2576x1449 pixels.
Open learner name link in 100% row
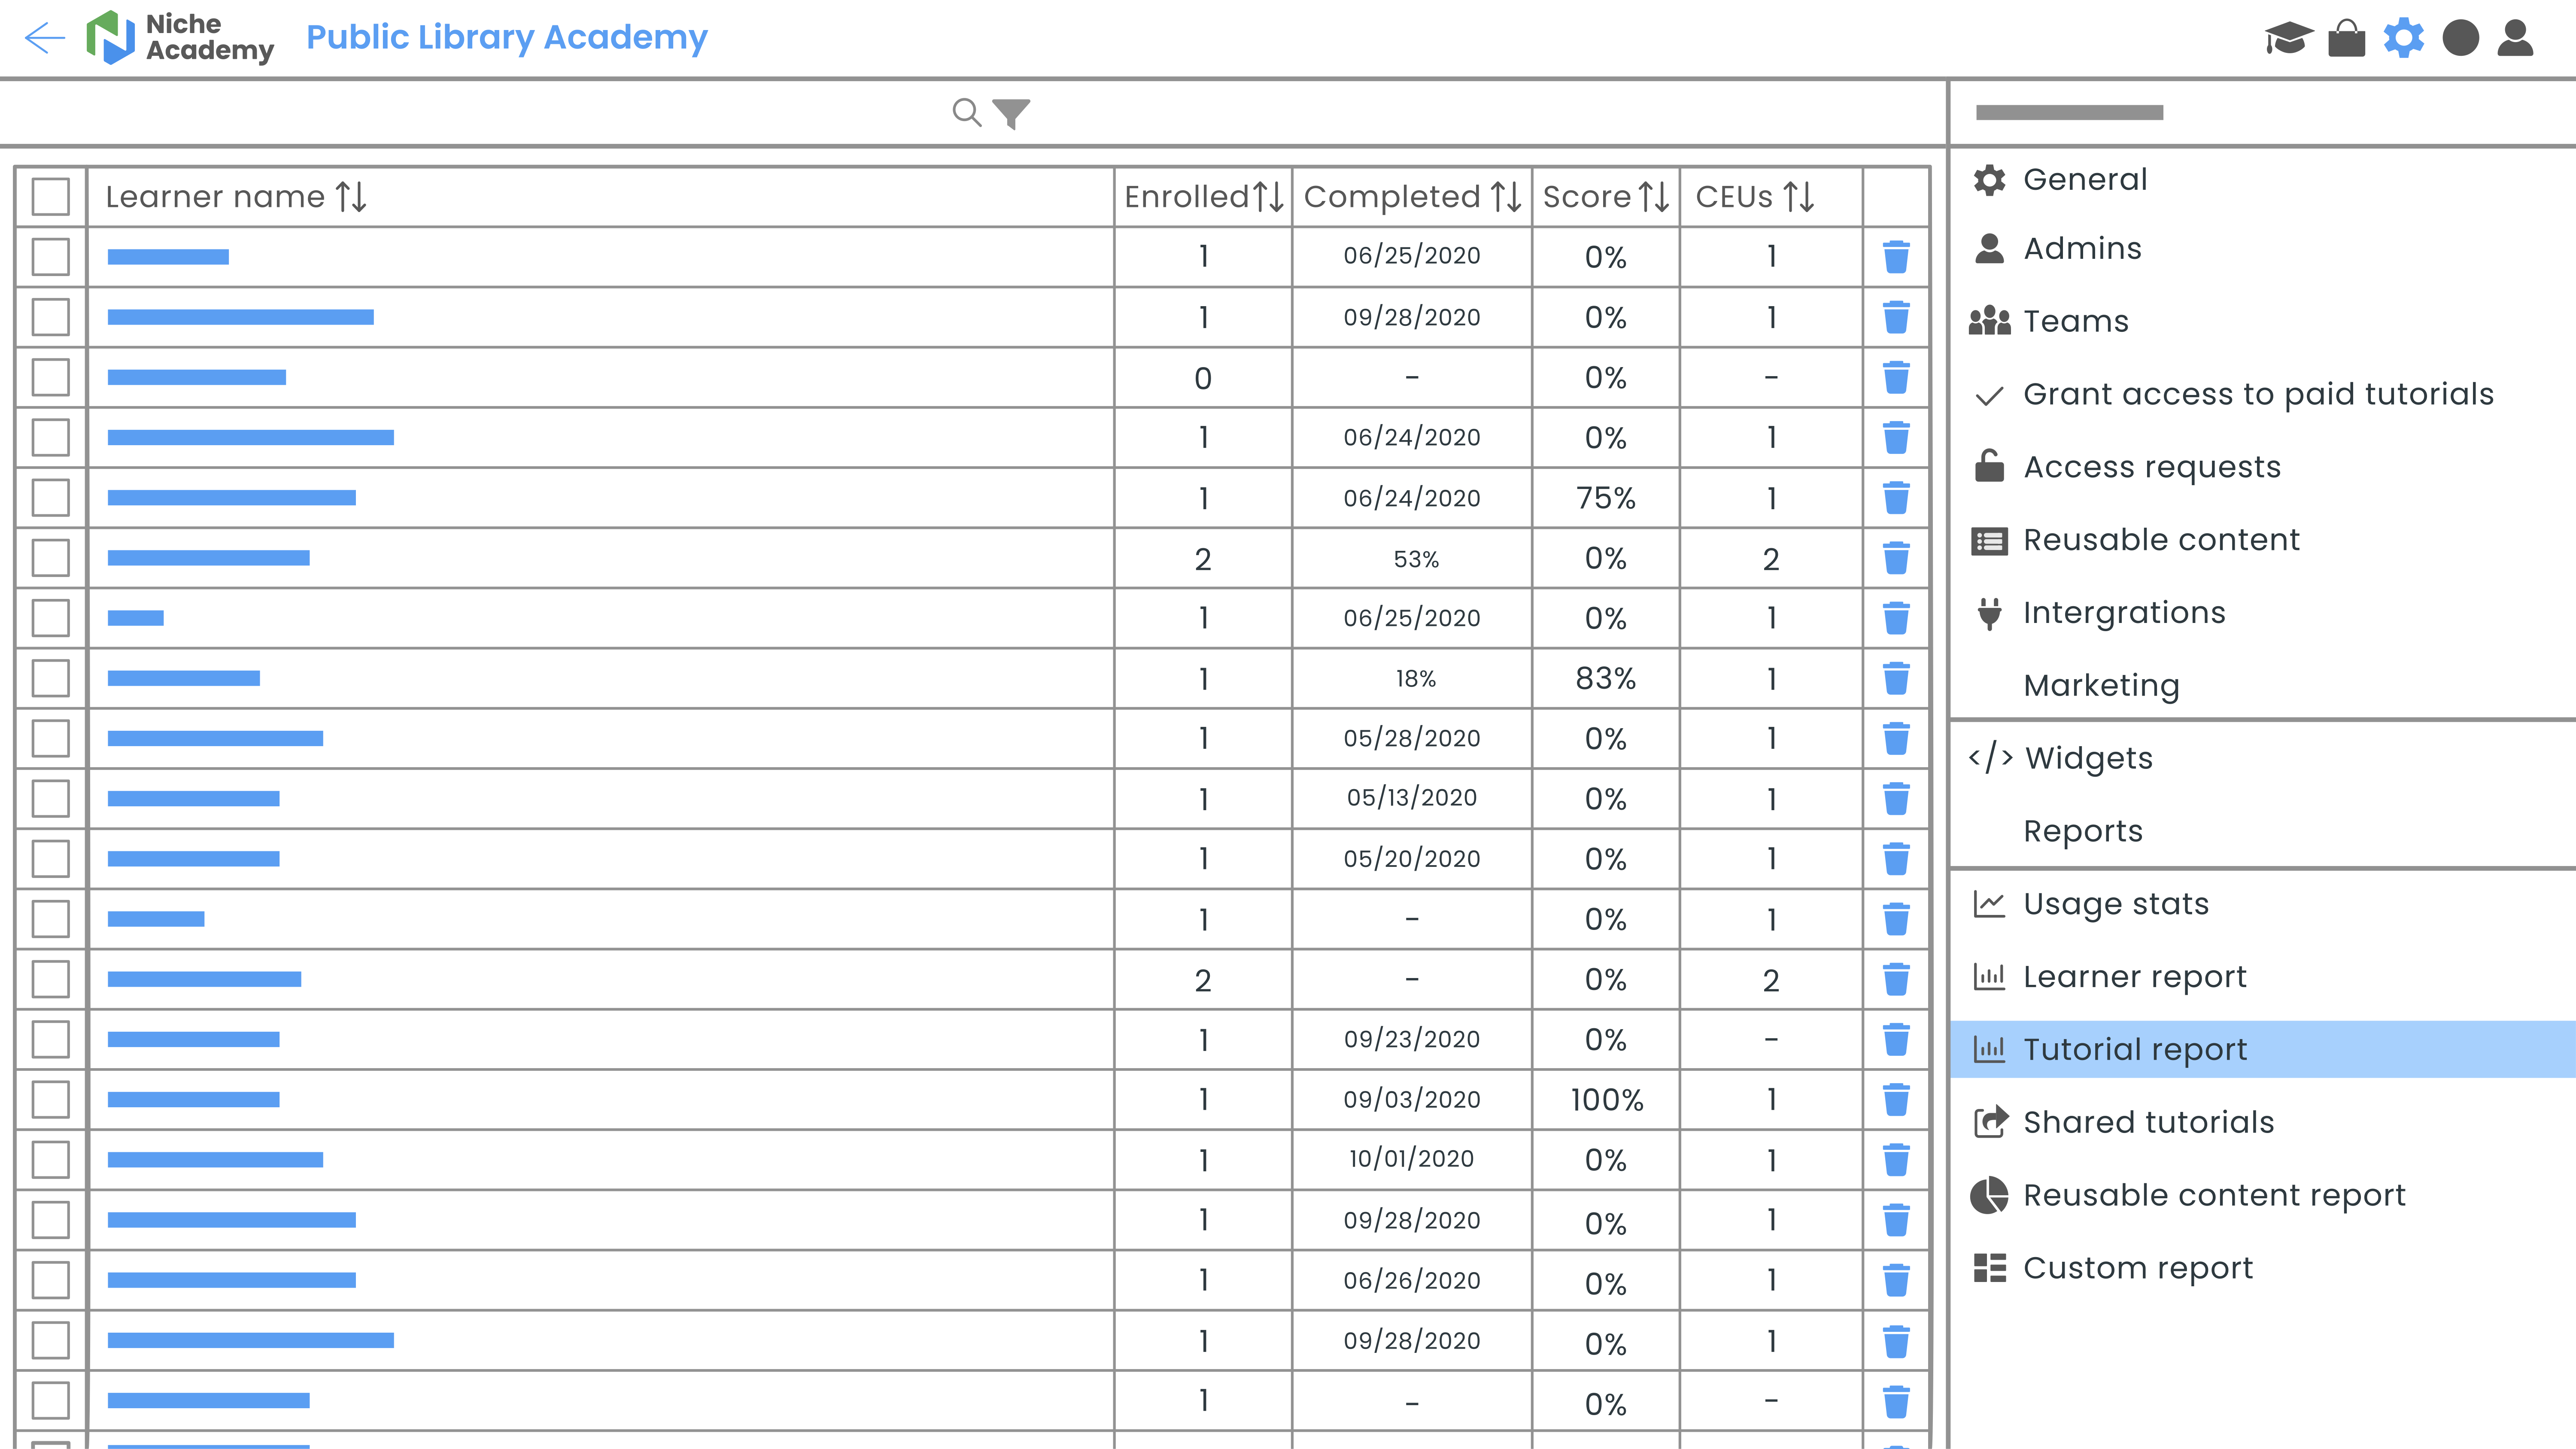[x=193, y=1100]
